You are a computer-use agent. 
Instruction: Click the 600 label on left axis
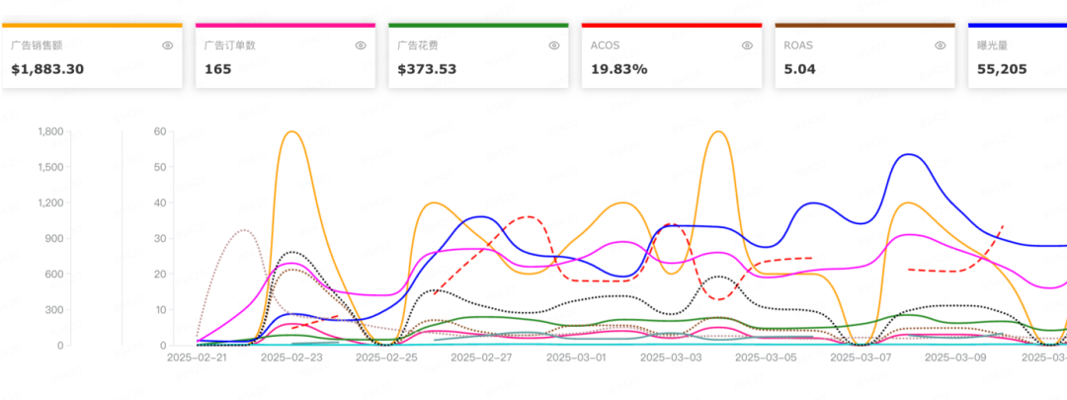55,275
